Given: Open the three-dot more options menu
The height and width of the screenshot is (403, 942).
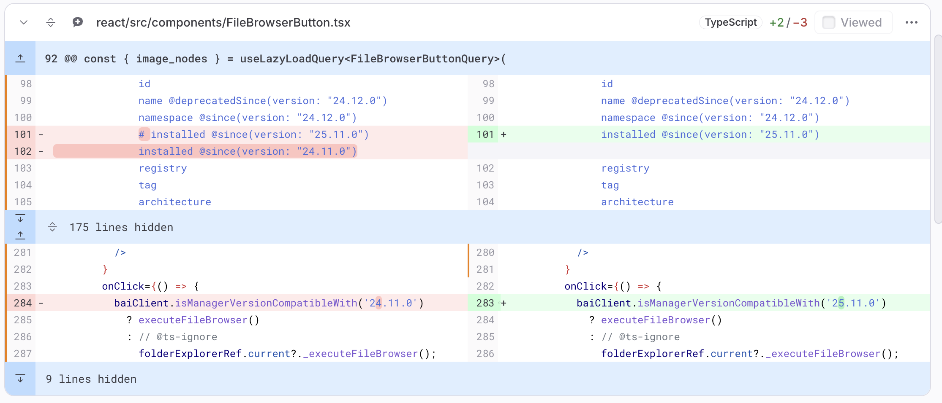Looking at the screenshot, I should 912,22.
